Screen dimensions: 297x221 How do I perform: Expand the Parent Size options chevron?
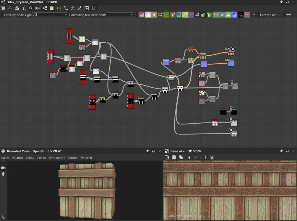pos(279,15)
